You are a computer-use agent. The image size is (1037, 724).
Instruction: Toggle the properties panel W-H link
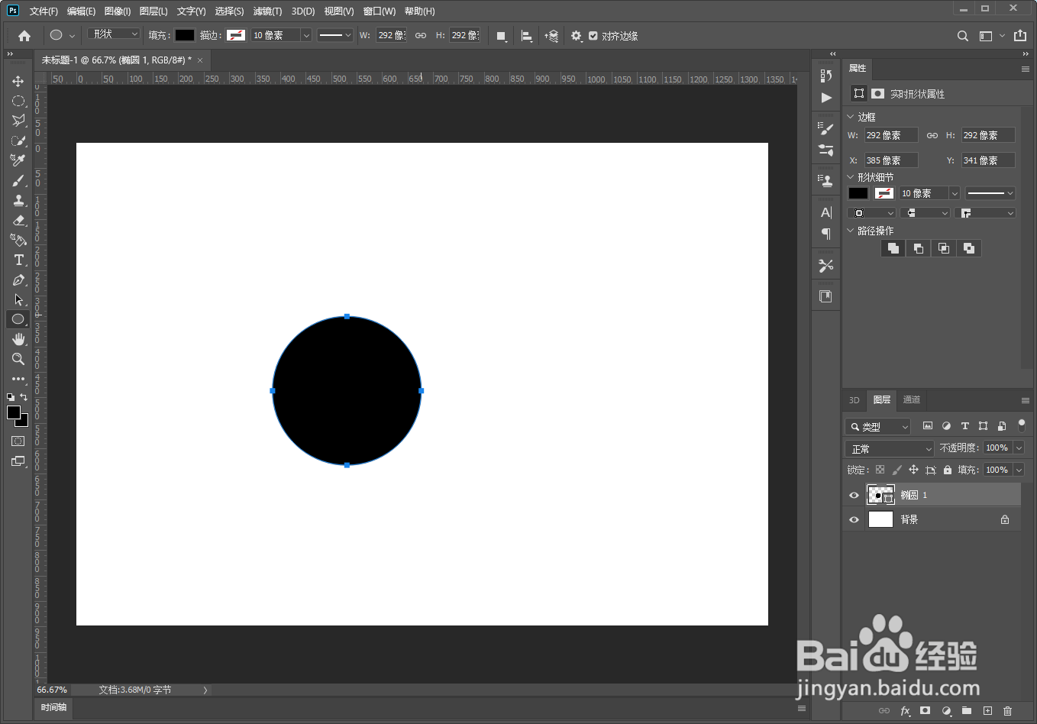[932, 135]
